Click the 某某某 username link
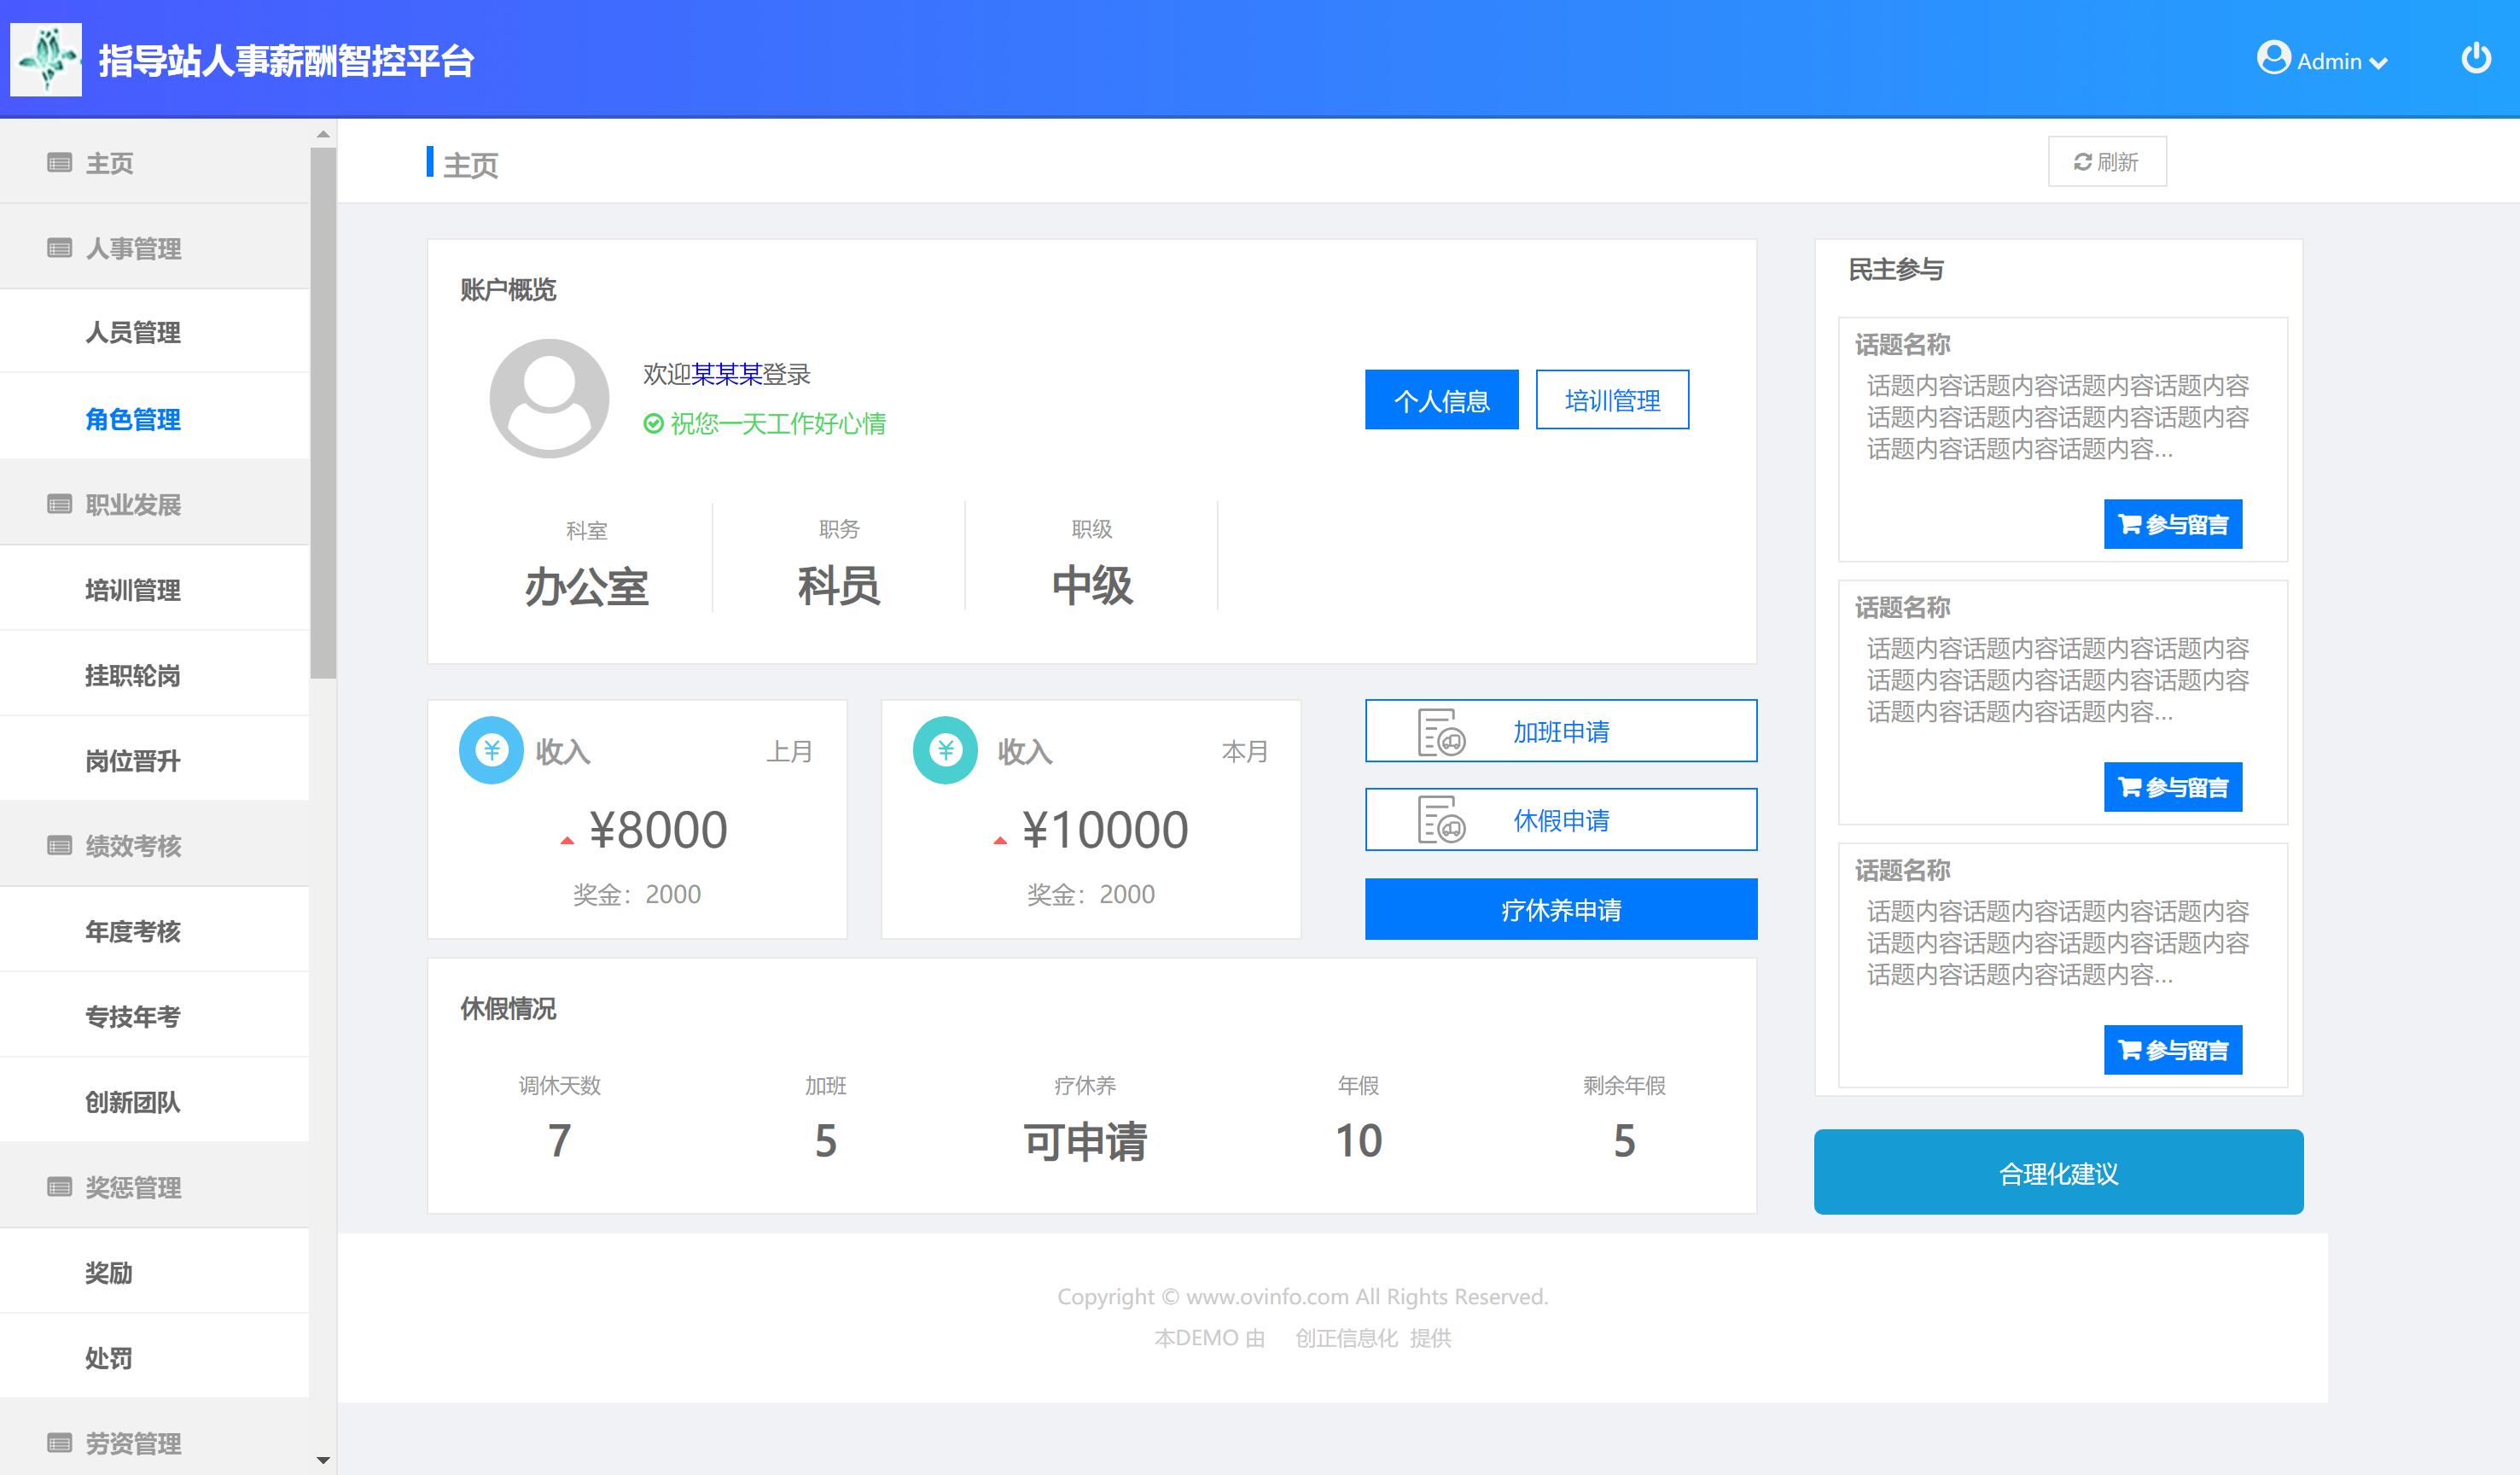The image size is (2520, 1475). tap(727, 374)
